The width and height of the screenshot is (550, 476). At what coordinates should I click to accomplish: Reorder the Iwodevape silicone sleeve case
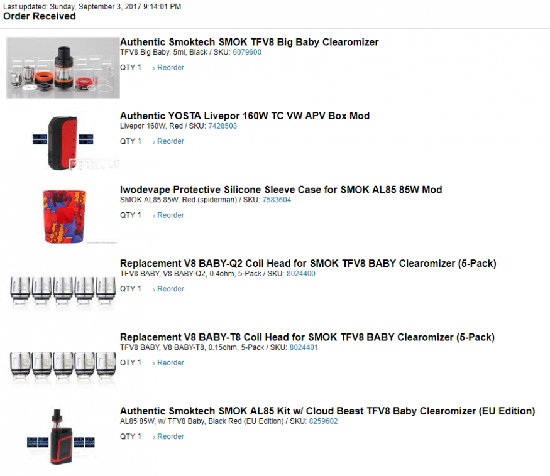tap(168, 215)
